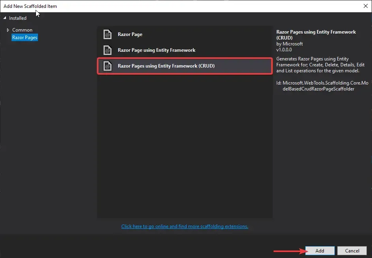The height and width of the screenshot is (258, 372).
Task: Click the Razor Page using Entity Framework icon
Action: pyautogui.click(x=108, y=50)
